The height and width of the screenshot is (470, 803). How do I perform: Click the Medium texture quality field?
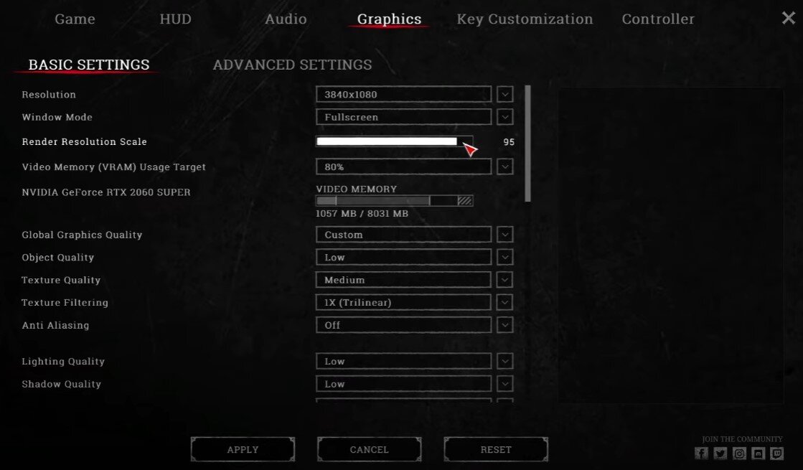403,280
